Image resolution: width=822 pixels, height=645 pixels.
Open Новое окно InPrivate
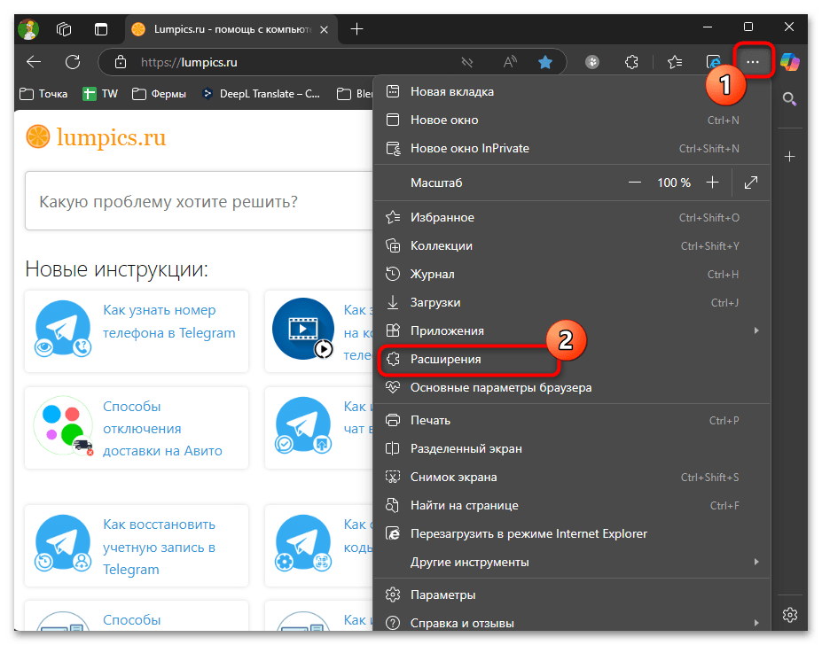(572, 148)
